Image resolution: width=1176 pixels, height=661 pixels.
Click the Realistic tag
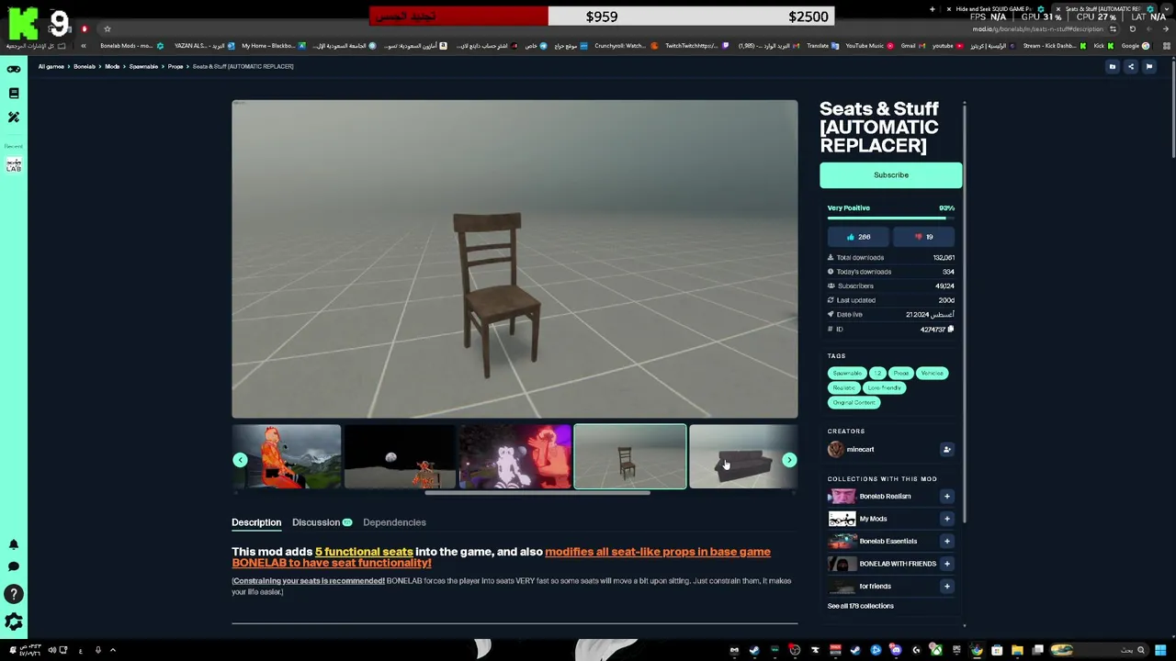coord(843,387)
